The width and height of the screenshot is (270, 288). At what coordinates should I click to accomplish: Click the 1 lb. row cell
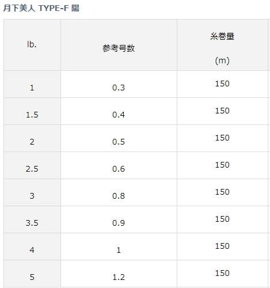click(x=32, y=84)
